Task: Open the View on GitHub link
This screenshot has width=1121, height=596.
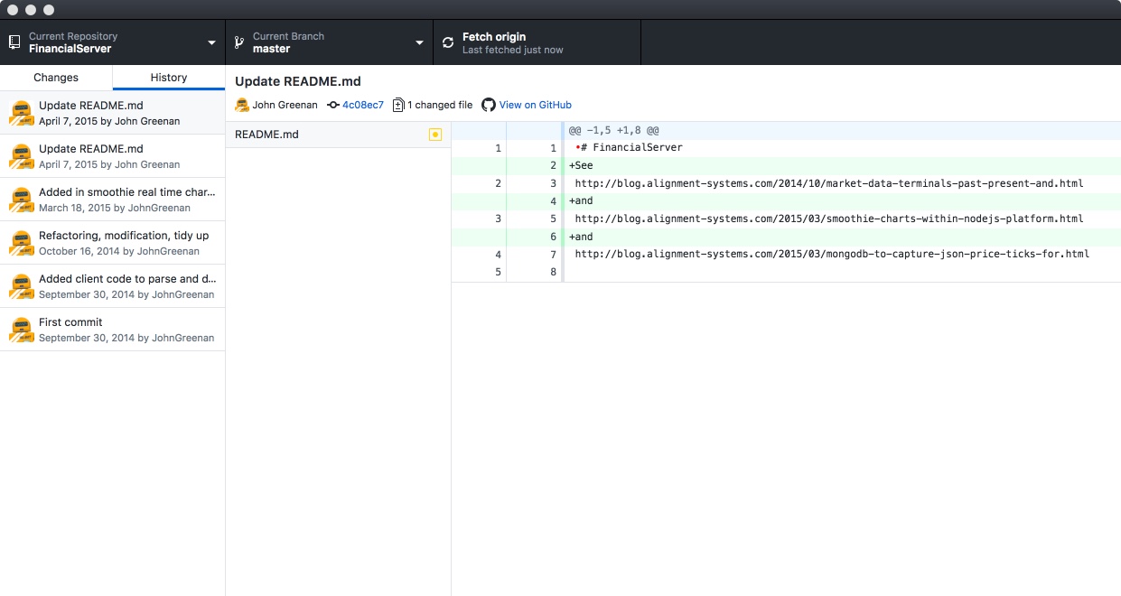Action: tap(536, 105)
